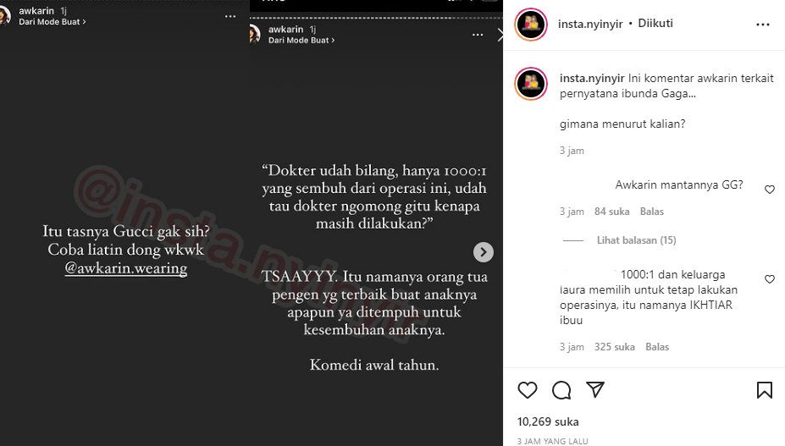
Task: Open insta.nyinyir username in header
Action: pos(590,24)
